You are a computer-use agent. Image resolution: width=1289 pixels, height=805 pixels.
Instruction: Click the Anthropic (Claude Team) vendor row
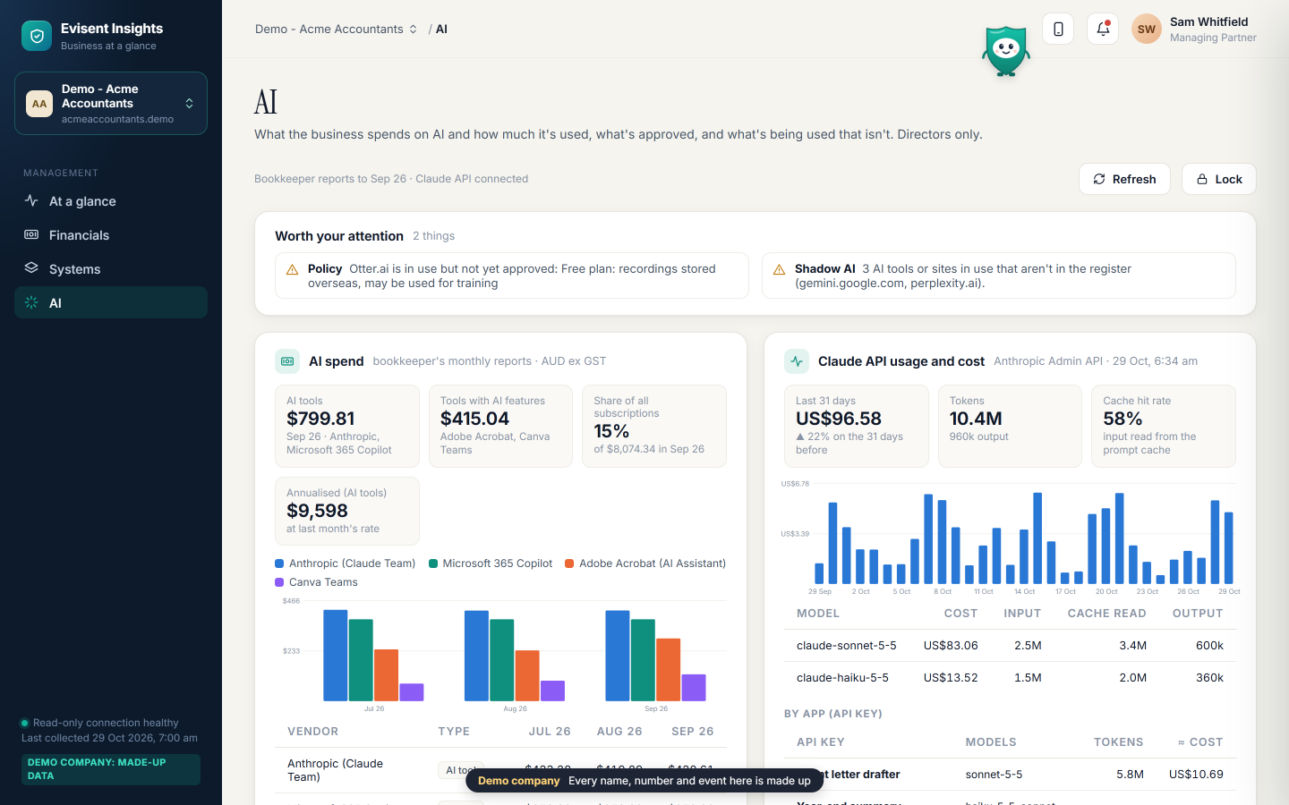click(500, 770)
